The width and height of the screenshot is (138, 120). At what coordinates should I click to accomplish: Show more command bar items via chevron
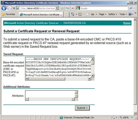click(135, 13)
